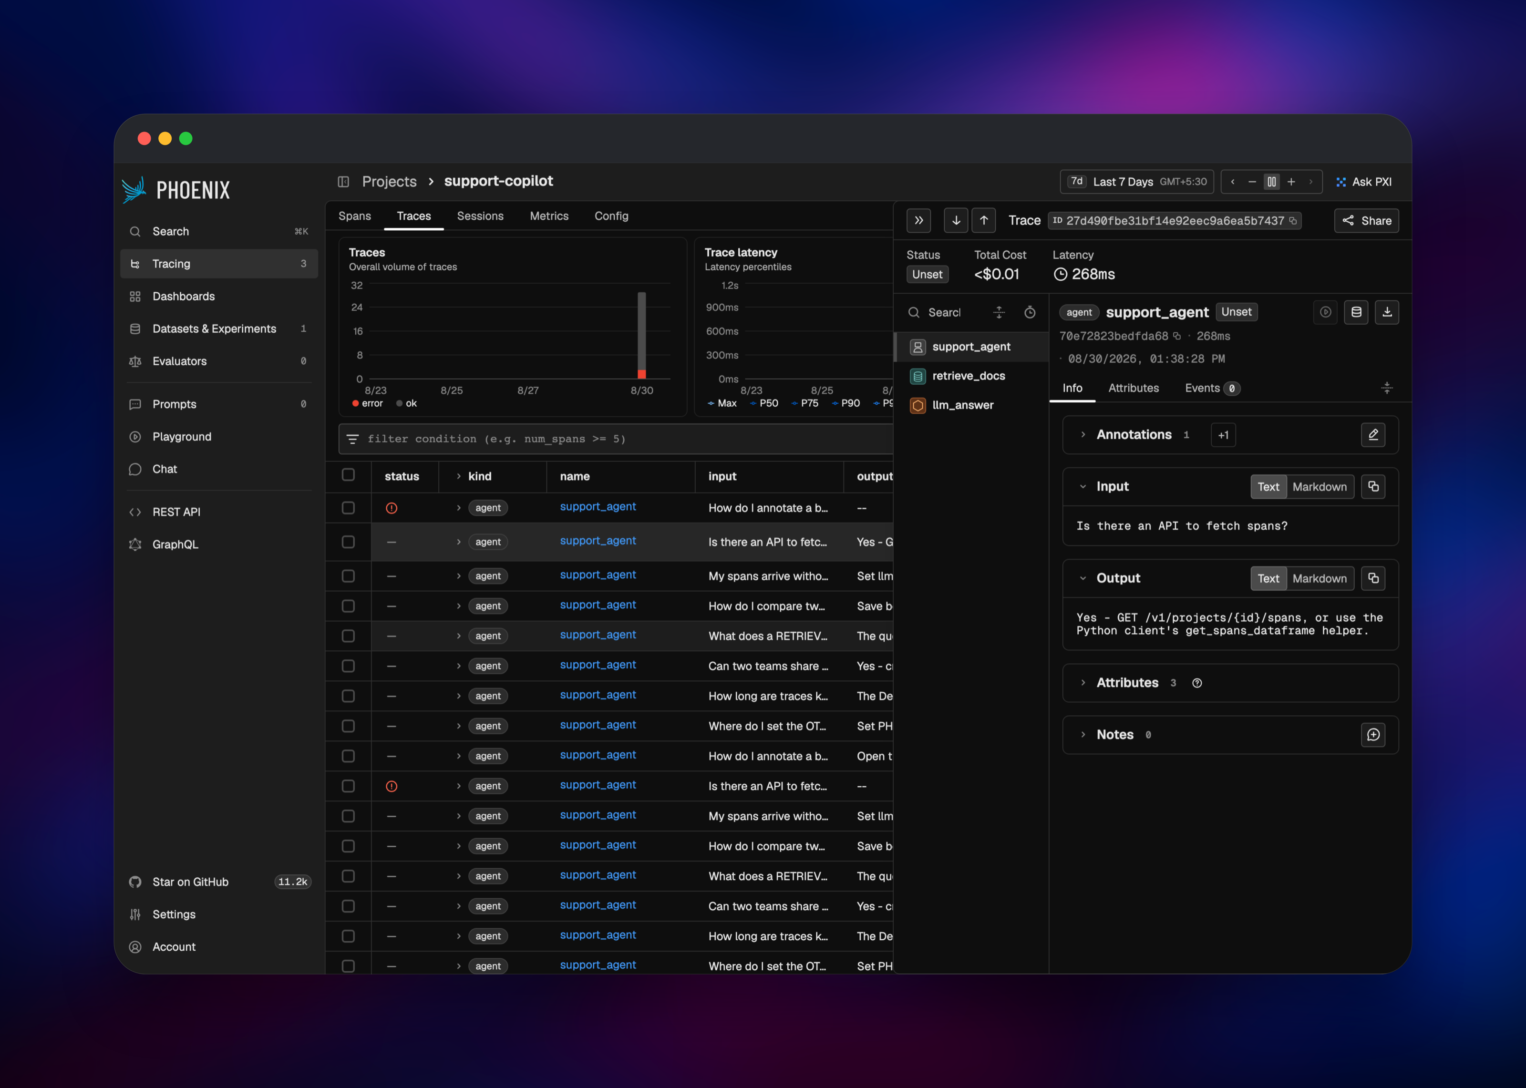Download the span with the download icon

[x=1387, y=312]
